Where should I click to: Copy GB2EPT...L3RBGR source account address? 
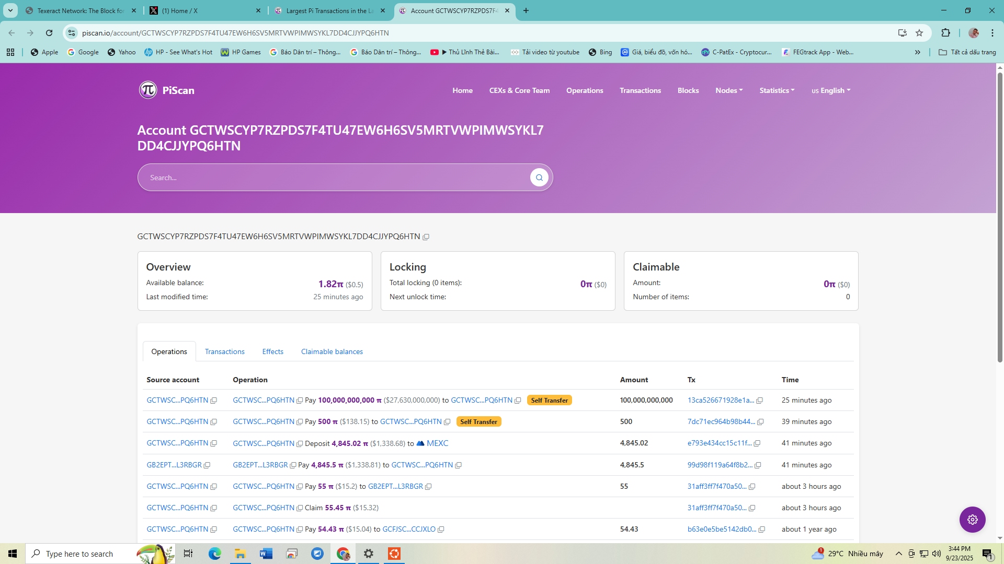point(207,465)
